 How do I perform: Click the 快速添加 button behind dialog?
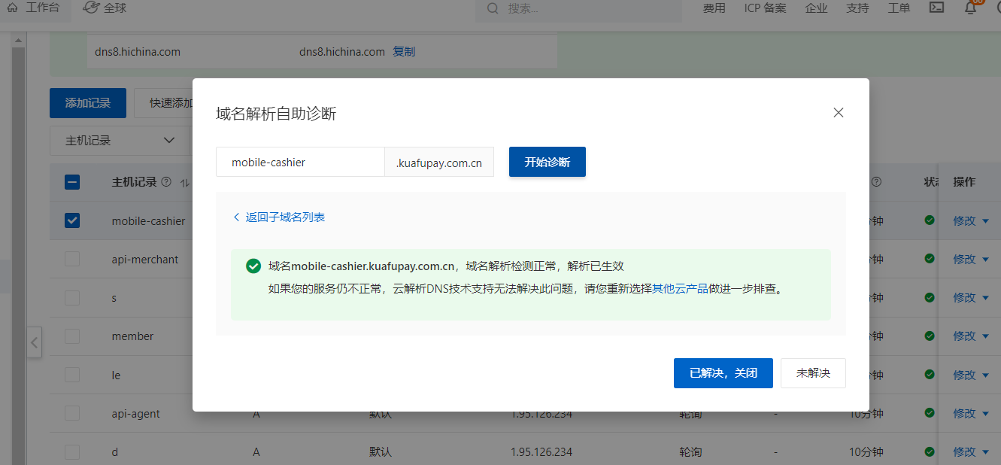click(x=164, y=103)
